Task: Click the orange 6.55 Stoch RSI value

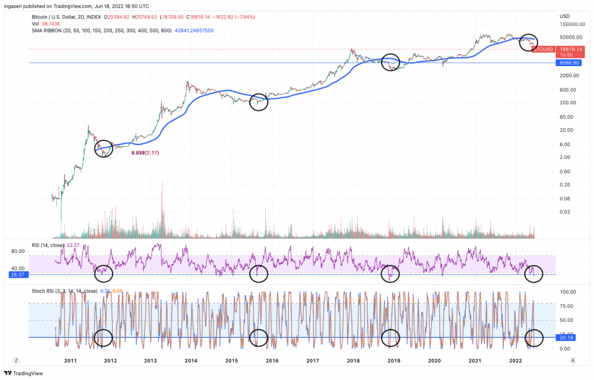Action: pos(117,291)
